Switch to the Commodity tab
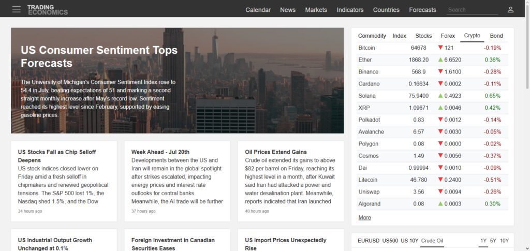The width and height of the screenshot is (530, 251). (372, 36)
